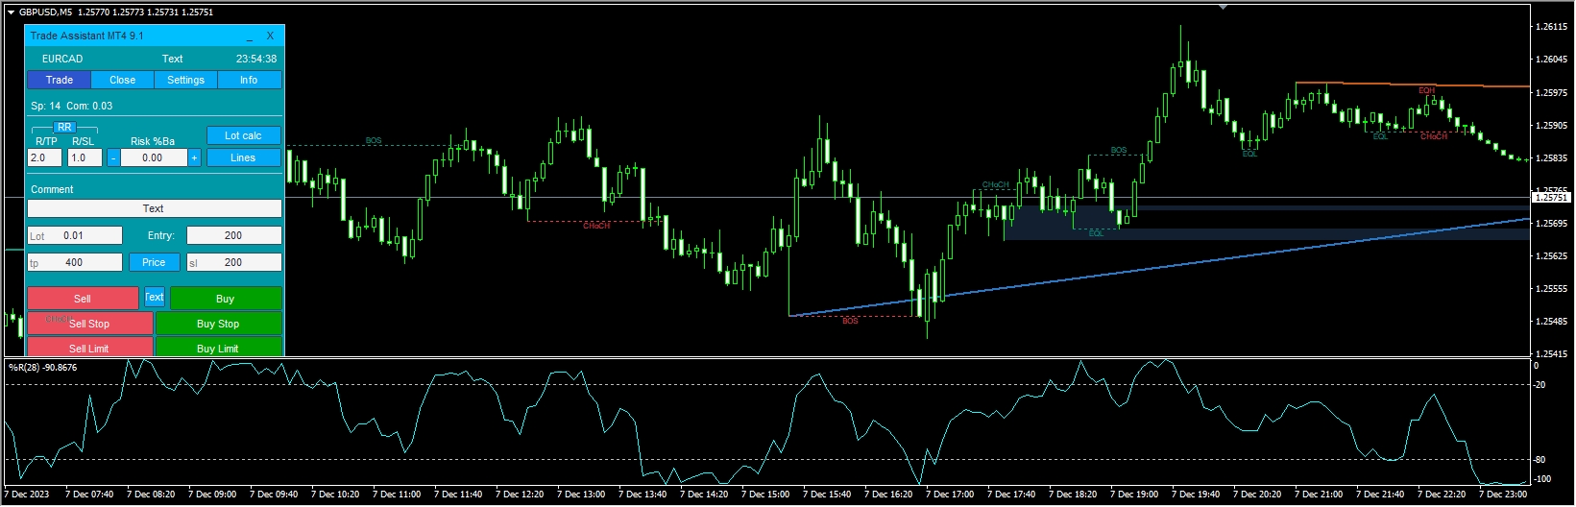Open the GBPUSD,M5 chart menu arrow
This screenshot has width=1576, height=507.
tap(11, 12)
